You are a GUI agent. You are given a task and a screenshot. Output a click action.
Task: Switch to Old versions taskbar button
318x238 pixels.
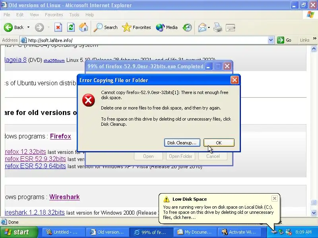click(107, 232)
